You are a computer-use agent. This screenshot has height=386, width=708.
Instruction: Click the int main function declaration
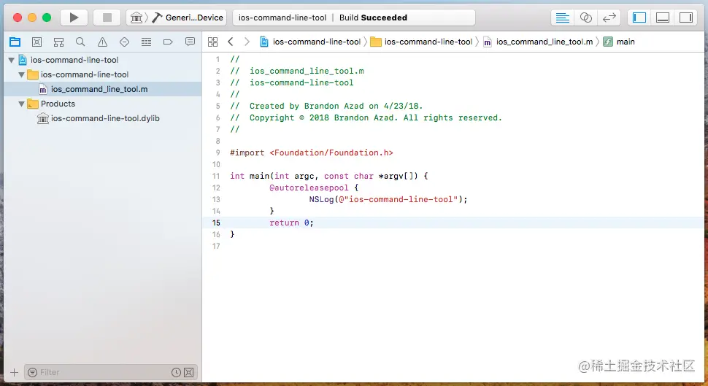point(328,176)
